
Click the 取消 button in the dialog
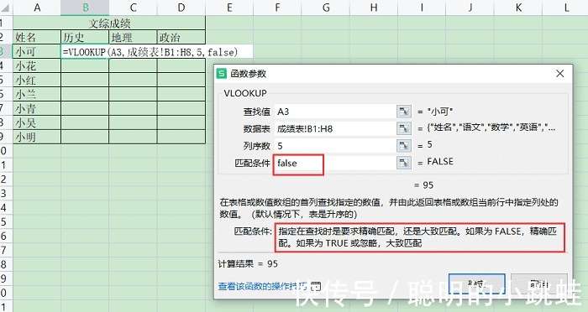(x=539, y=284)
